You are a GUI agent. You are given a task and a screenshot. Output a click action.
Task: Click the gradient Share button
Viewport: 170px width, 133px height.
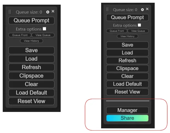(x=127, y=118)
